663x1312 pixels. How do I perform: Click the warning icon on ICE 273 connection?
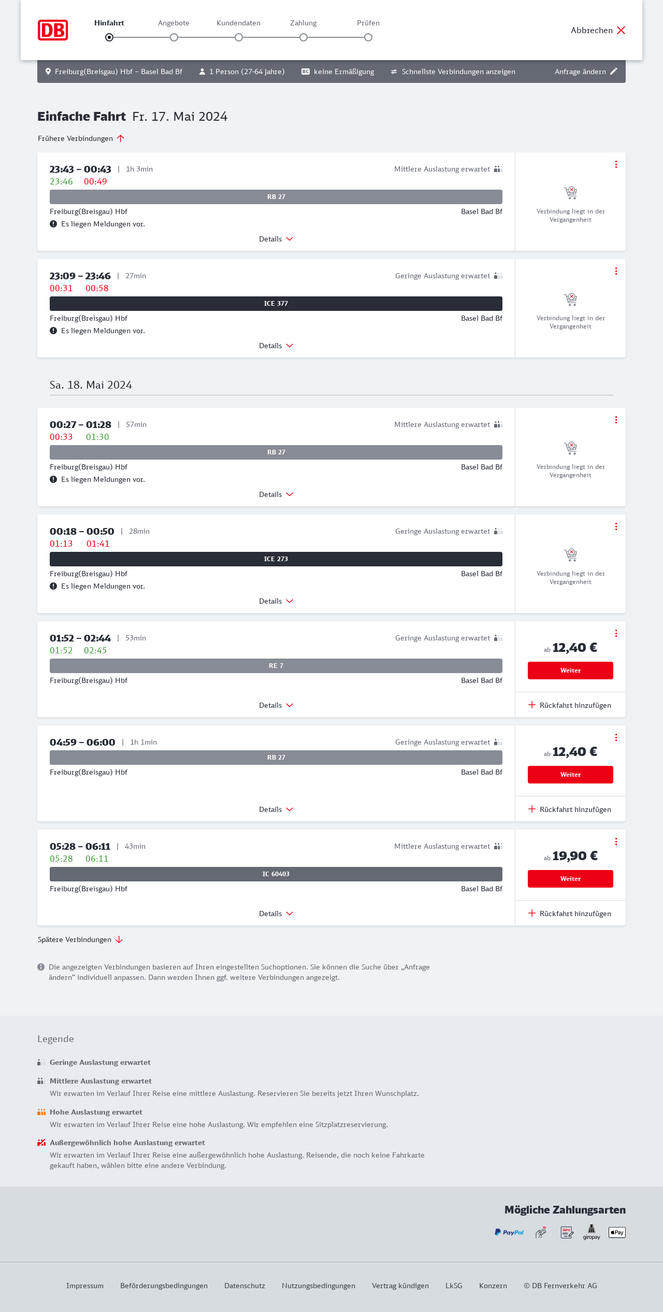pos(53,586)
